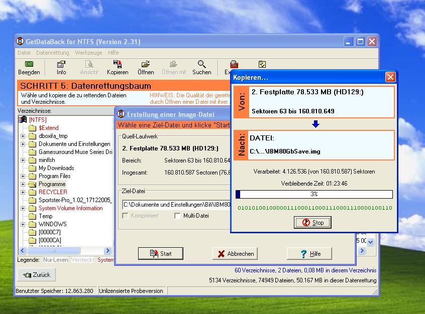425x314 pixels.
Task: Open the Datei menu
Action: coord(24,53)
